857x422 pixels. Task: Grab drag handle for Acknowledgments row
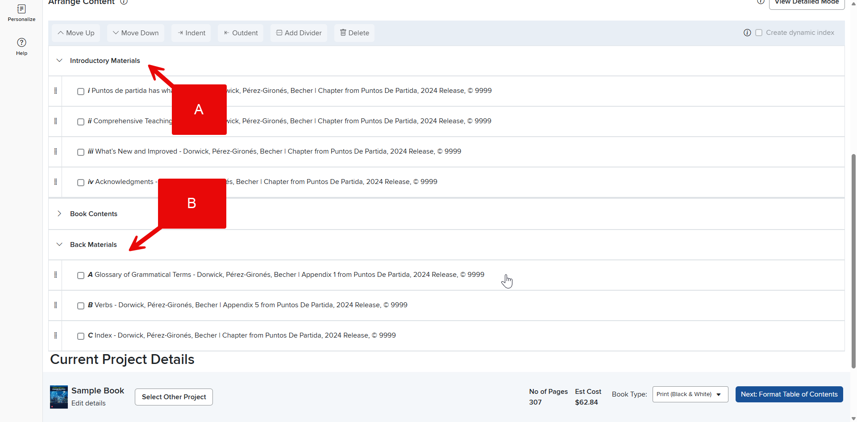pyautogui.click(x=55, y=182)
